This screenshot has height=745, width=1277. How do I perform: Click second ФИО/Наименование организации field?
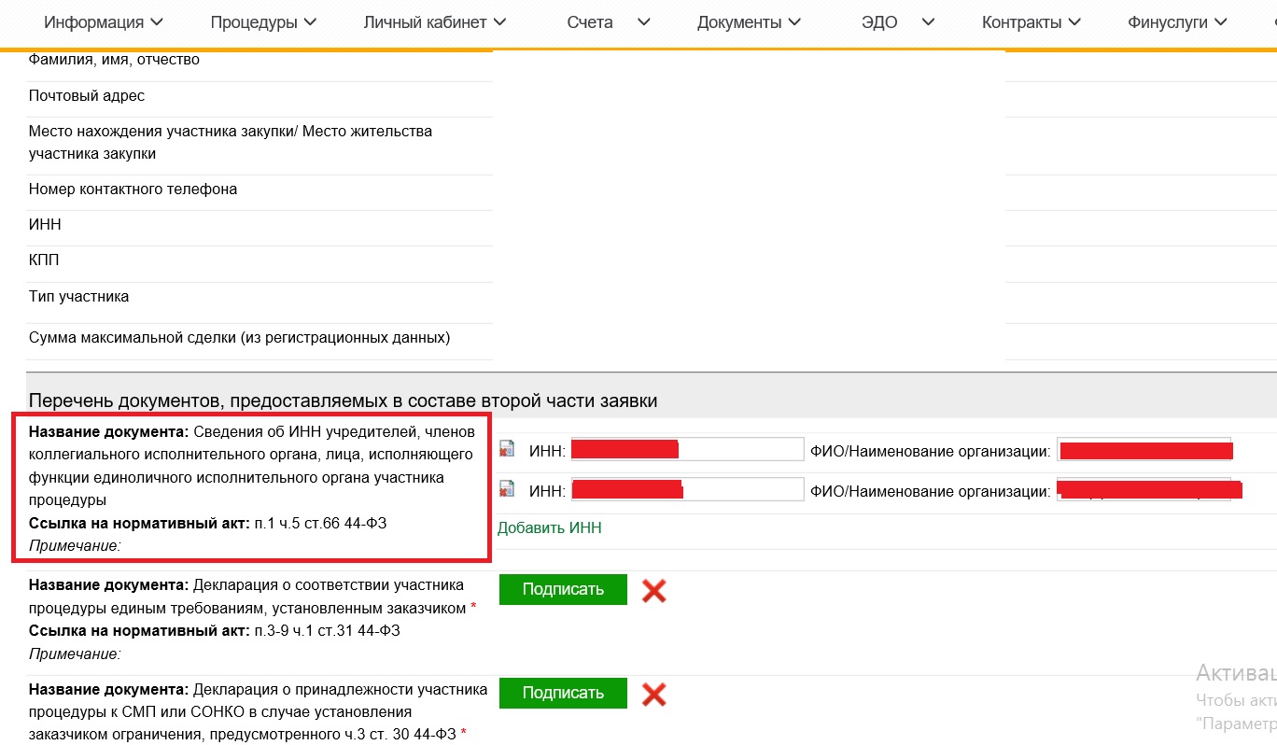1144,489
